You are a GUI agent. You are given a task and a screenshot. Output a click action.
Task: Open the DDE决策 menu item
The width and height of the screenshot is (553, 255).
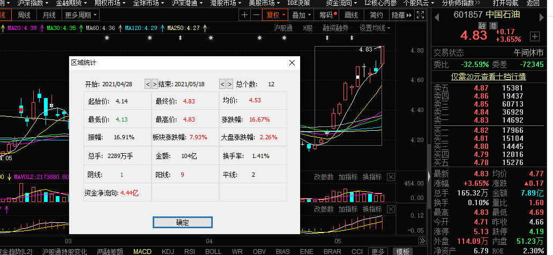[298, 4]
